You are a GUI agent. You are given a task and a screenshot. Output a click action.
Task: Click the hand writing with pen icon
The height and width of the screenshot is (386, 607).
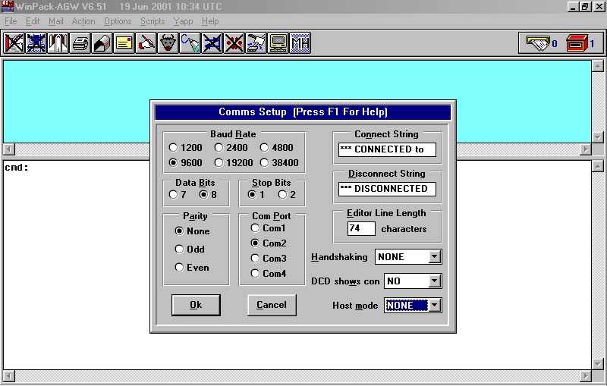pyautogui.click(x=146, y=42)
